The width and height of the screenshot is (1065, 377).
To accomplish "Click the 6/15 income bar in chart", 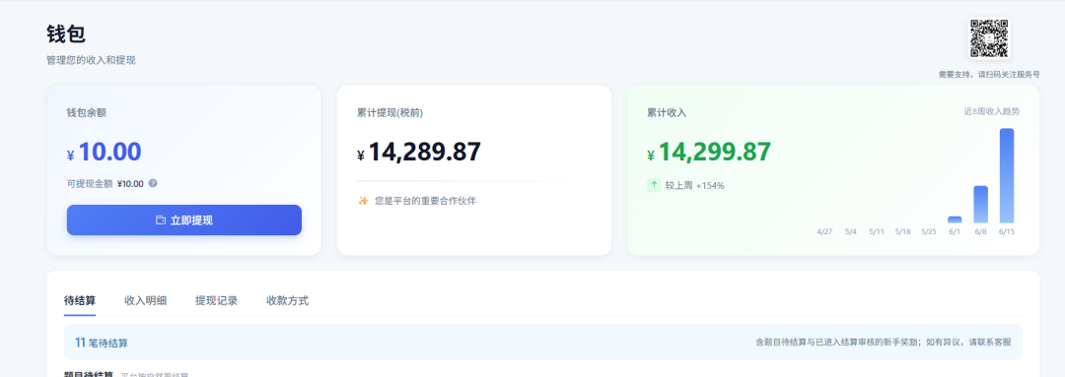I will pyautogui.click(x=1007, y=175).
